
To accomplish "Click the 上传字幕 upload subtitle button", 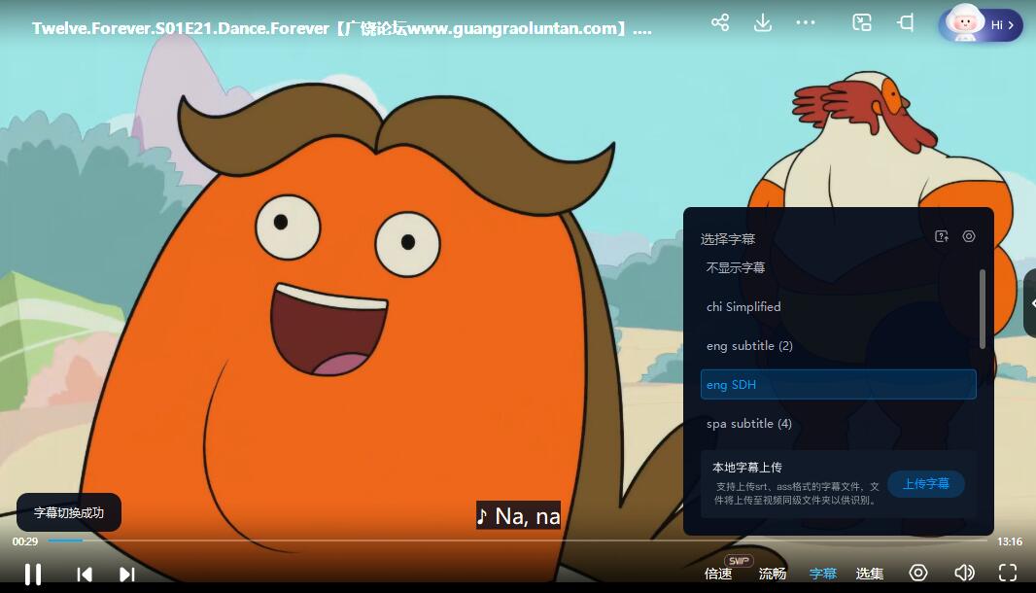I will pyautogui.click(x=925, y=484).
